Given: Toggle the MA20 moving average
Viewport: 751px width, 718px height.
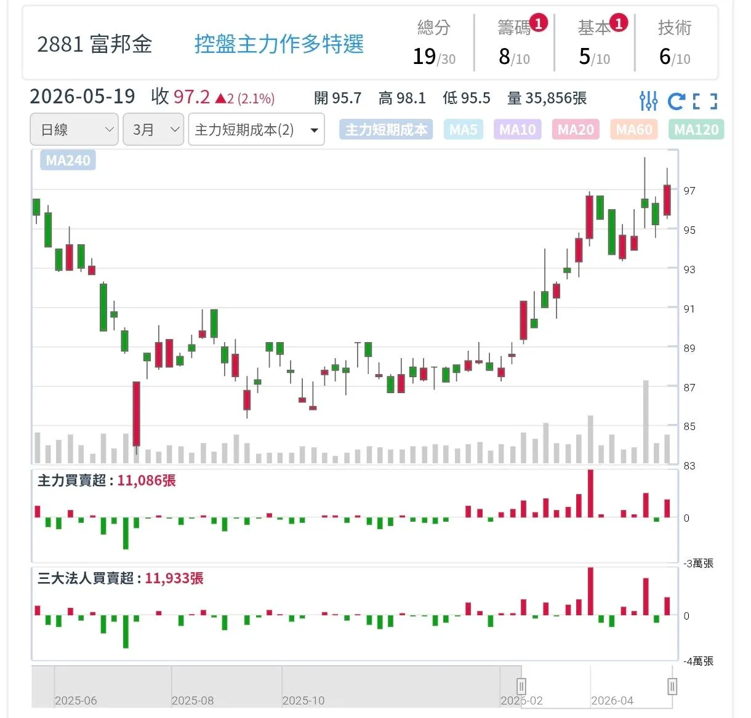Looking at the screenshot, I should (576, 130).
